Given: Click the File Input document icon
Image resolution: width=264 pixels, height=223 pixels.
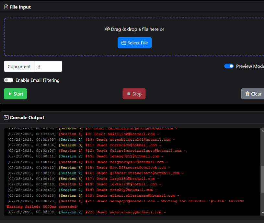Looking at the screenshot, I should click(6, 7).
